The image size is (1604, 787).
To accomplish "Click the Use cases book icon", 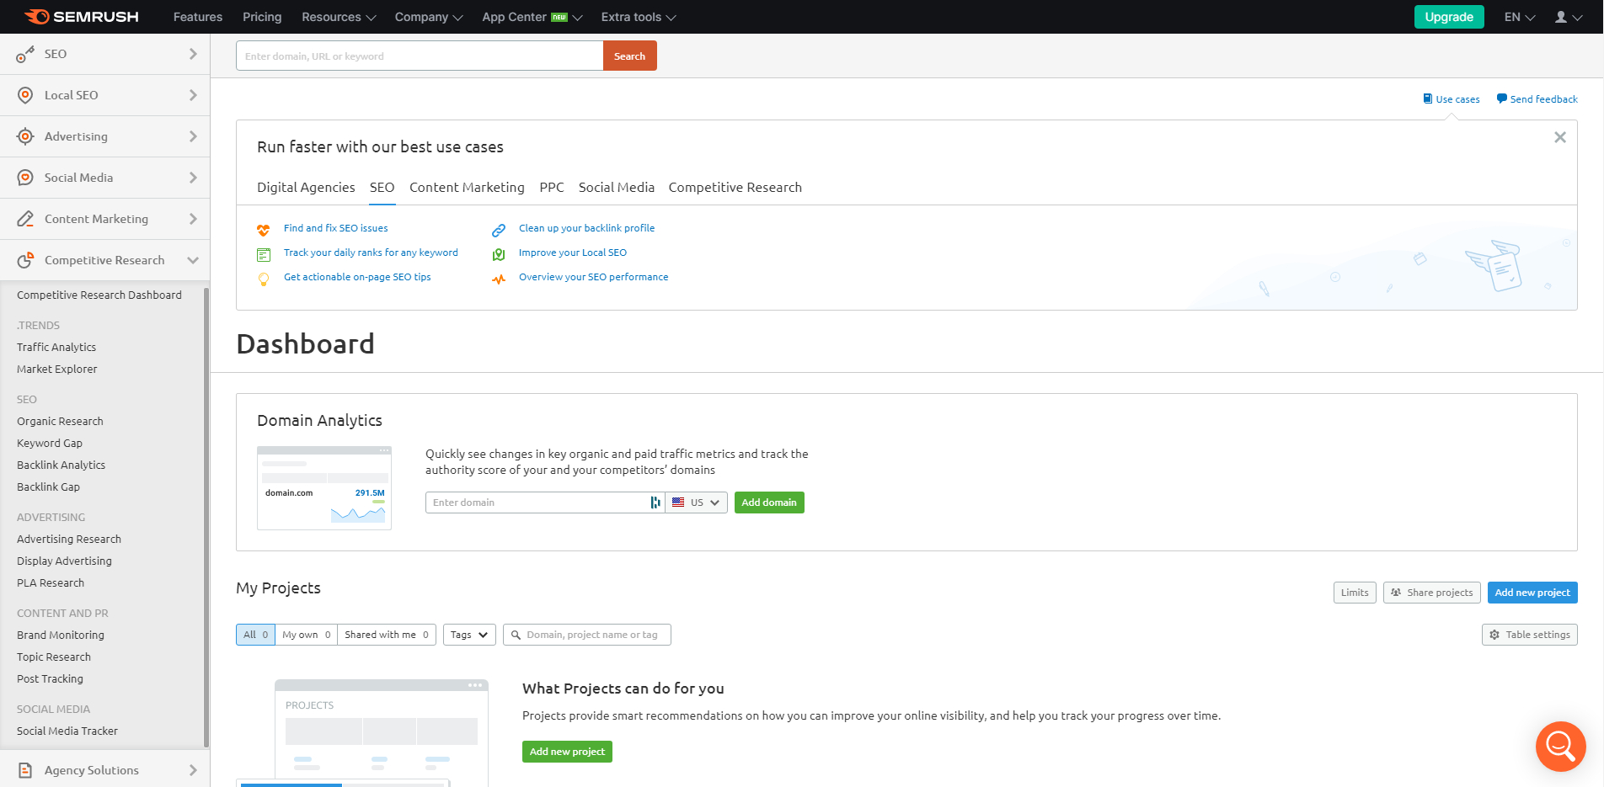I will tap(1428, 98).
